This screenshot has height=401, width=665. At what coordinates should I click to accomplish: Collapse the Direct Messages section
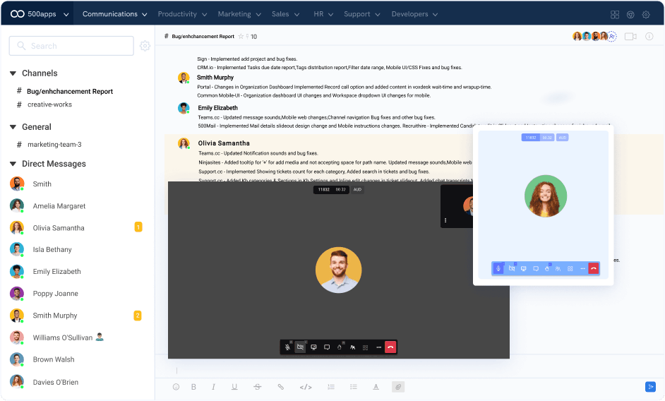[13, 164]
